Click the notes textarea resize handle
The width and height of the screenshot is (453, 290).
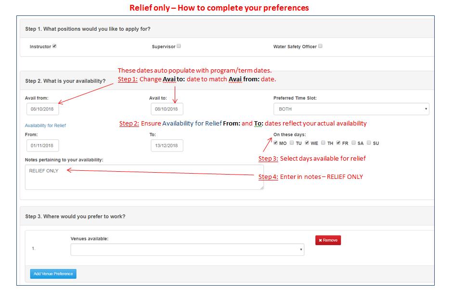tap(262, 188)
